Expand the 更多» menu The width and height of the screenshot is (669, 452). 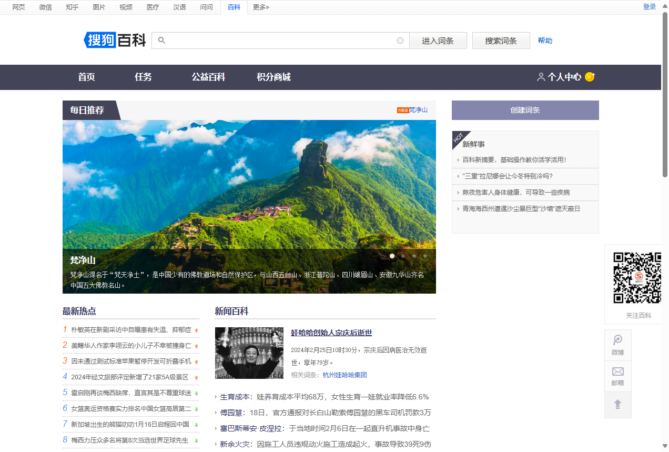click(261, 7)
